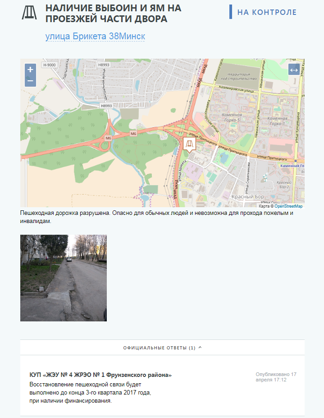Image resolution: width=324 pixels, height=418 pixels.
Task: Click organization name КУП «ЖЭУ № 4»
Action: click(x=100, y=375)
